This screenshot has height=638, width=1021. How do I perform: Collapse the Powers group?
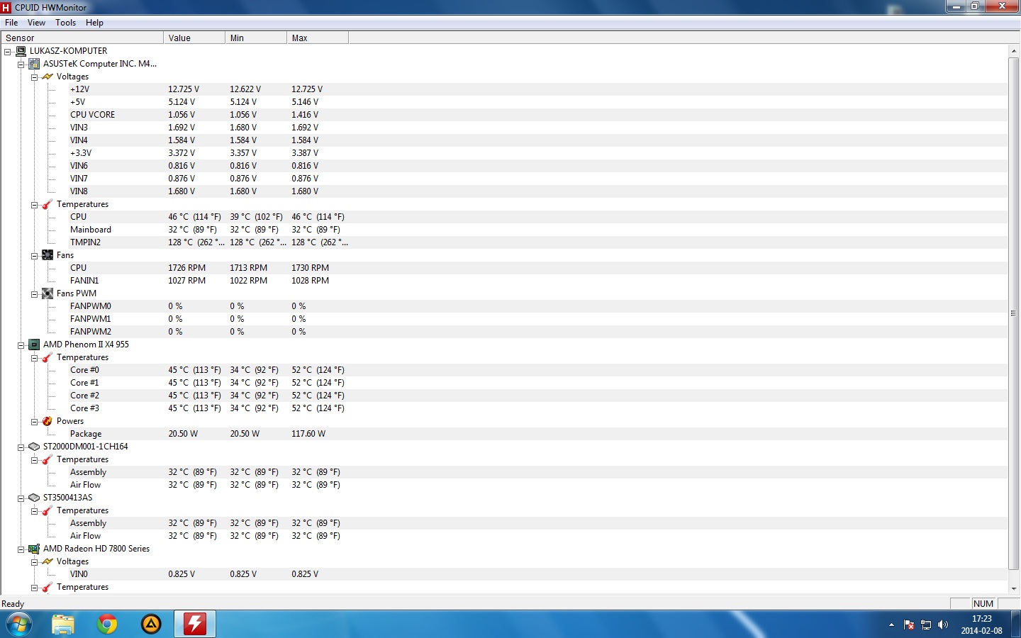34,422
